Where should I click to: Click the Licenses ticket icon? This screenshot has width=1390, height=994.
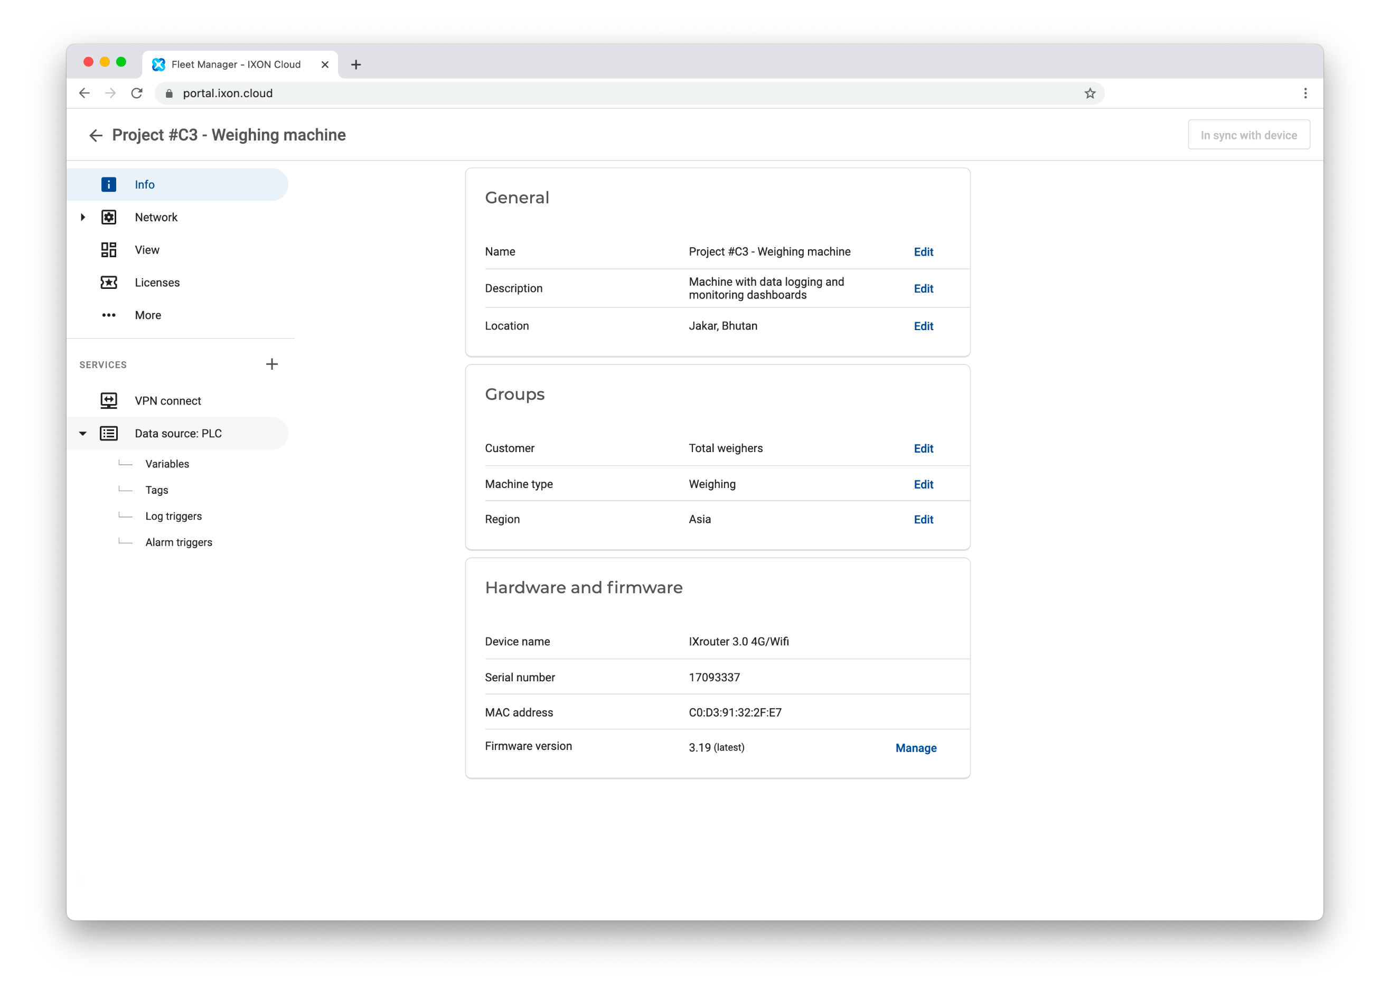pyautogui.click(x=108, y=282)
